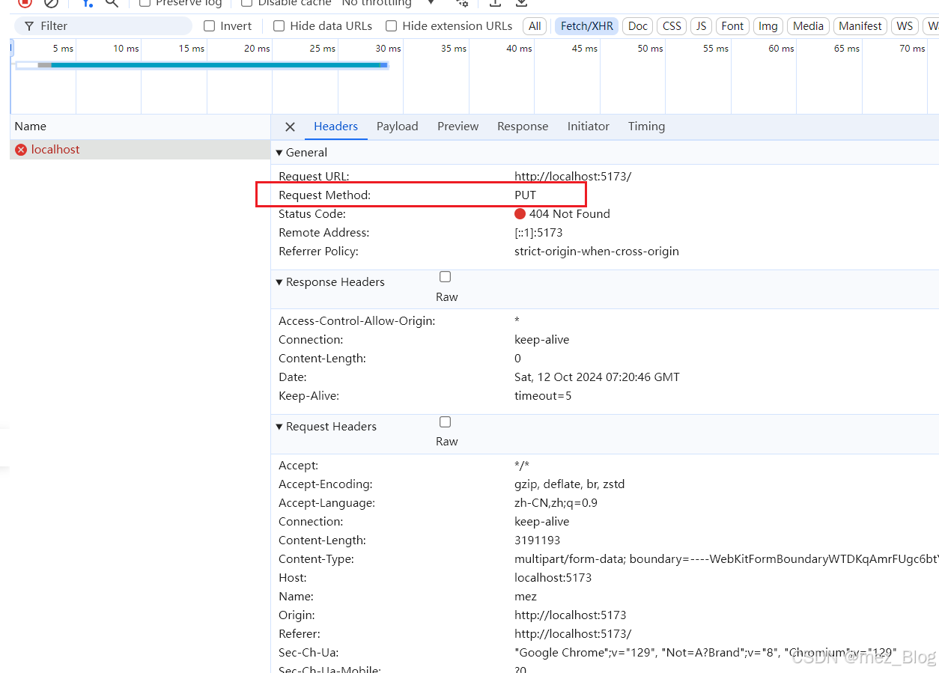Image resolution: width=939 pixels, height=673 pixels.
Task: Click the 30 ms mark on the timeline
Action: click(388, 49)
